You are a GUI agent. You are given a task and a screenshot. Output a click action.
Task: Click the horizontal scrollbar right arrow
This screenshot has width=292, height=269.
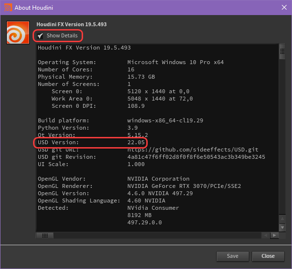tap(275, 235)
